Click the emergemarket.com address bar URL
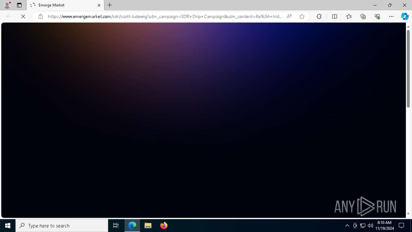Screen dimensions: 412x232 coord(165,16)
